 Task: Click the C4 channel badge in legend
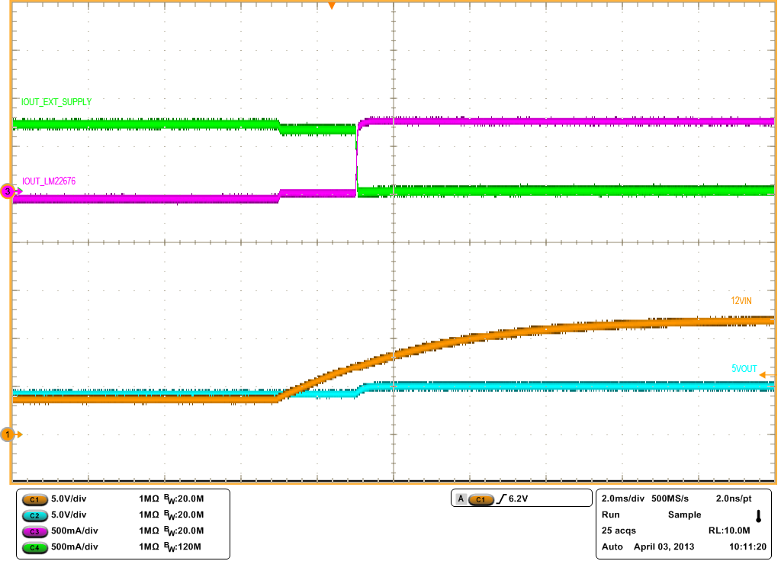pos(34,547)
